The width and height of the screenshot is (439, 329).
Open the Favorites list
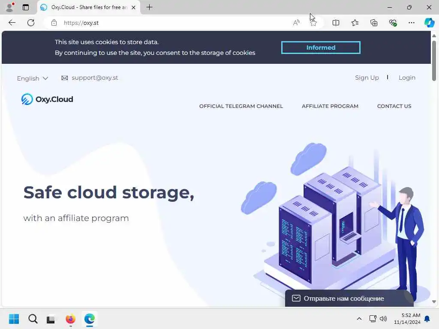coord(355,23)
